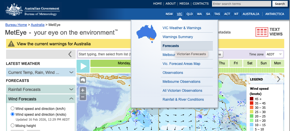Collapse the Wind Forecasts section
Screen dimensions: 290x131
tap(41, 99)
